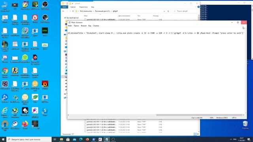Expand Explorer address bar history dropdown

click(164, 11)
